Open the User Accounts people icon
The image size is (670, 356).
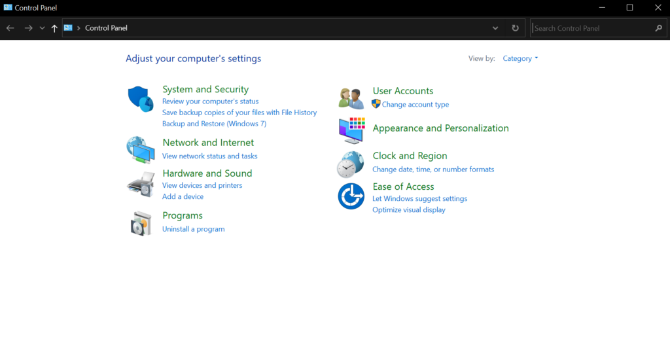pyautogui.click(x=351, y=98)
